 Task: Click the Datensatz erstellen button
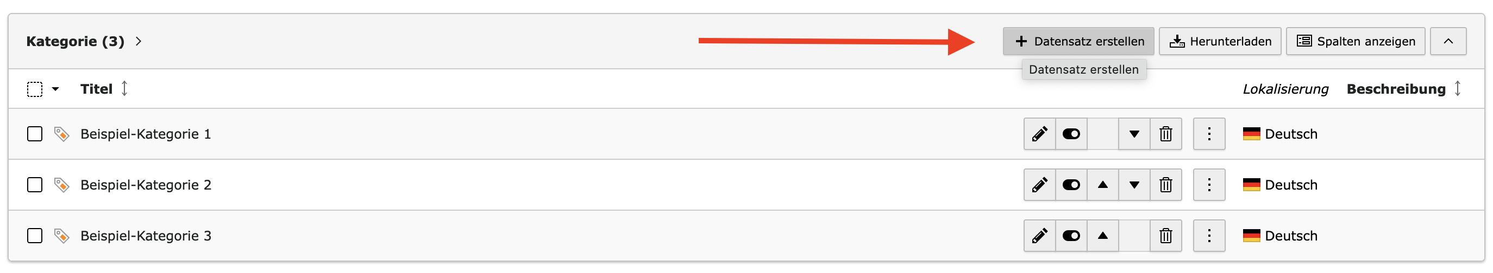1078,42
